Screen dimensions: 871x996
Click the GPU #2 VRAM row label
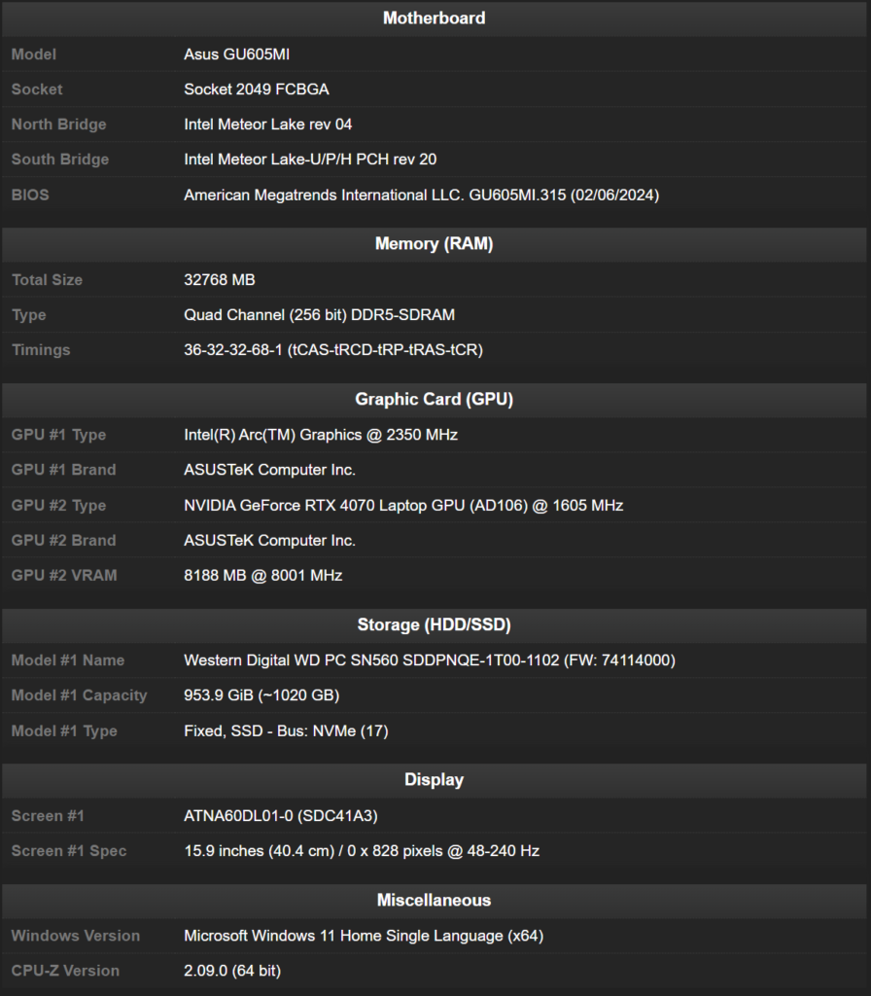(x=64, y=576)
